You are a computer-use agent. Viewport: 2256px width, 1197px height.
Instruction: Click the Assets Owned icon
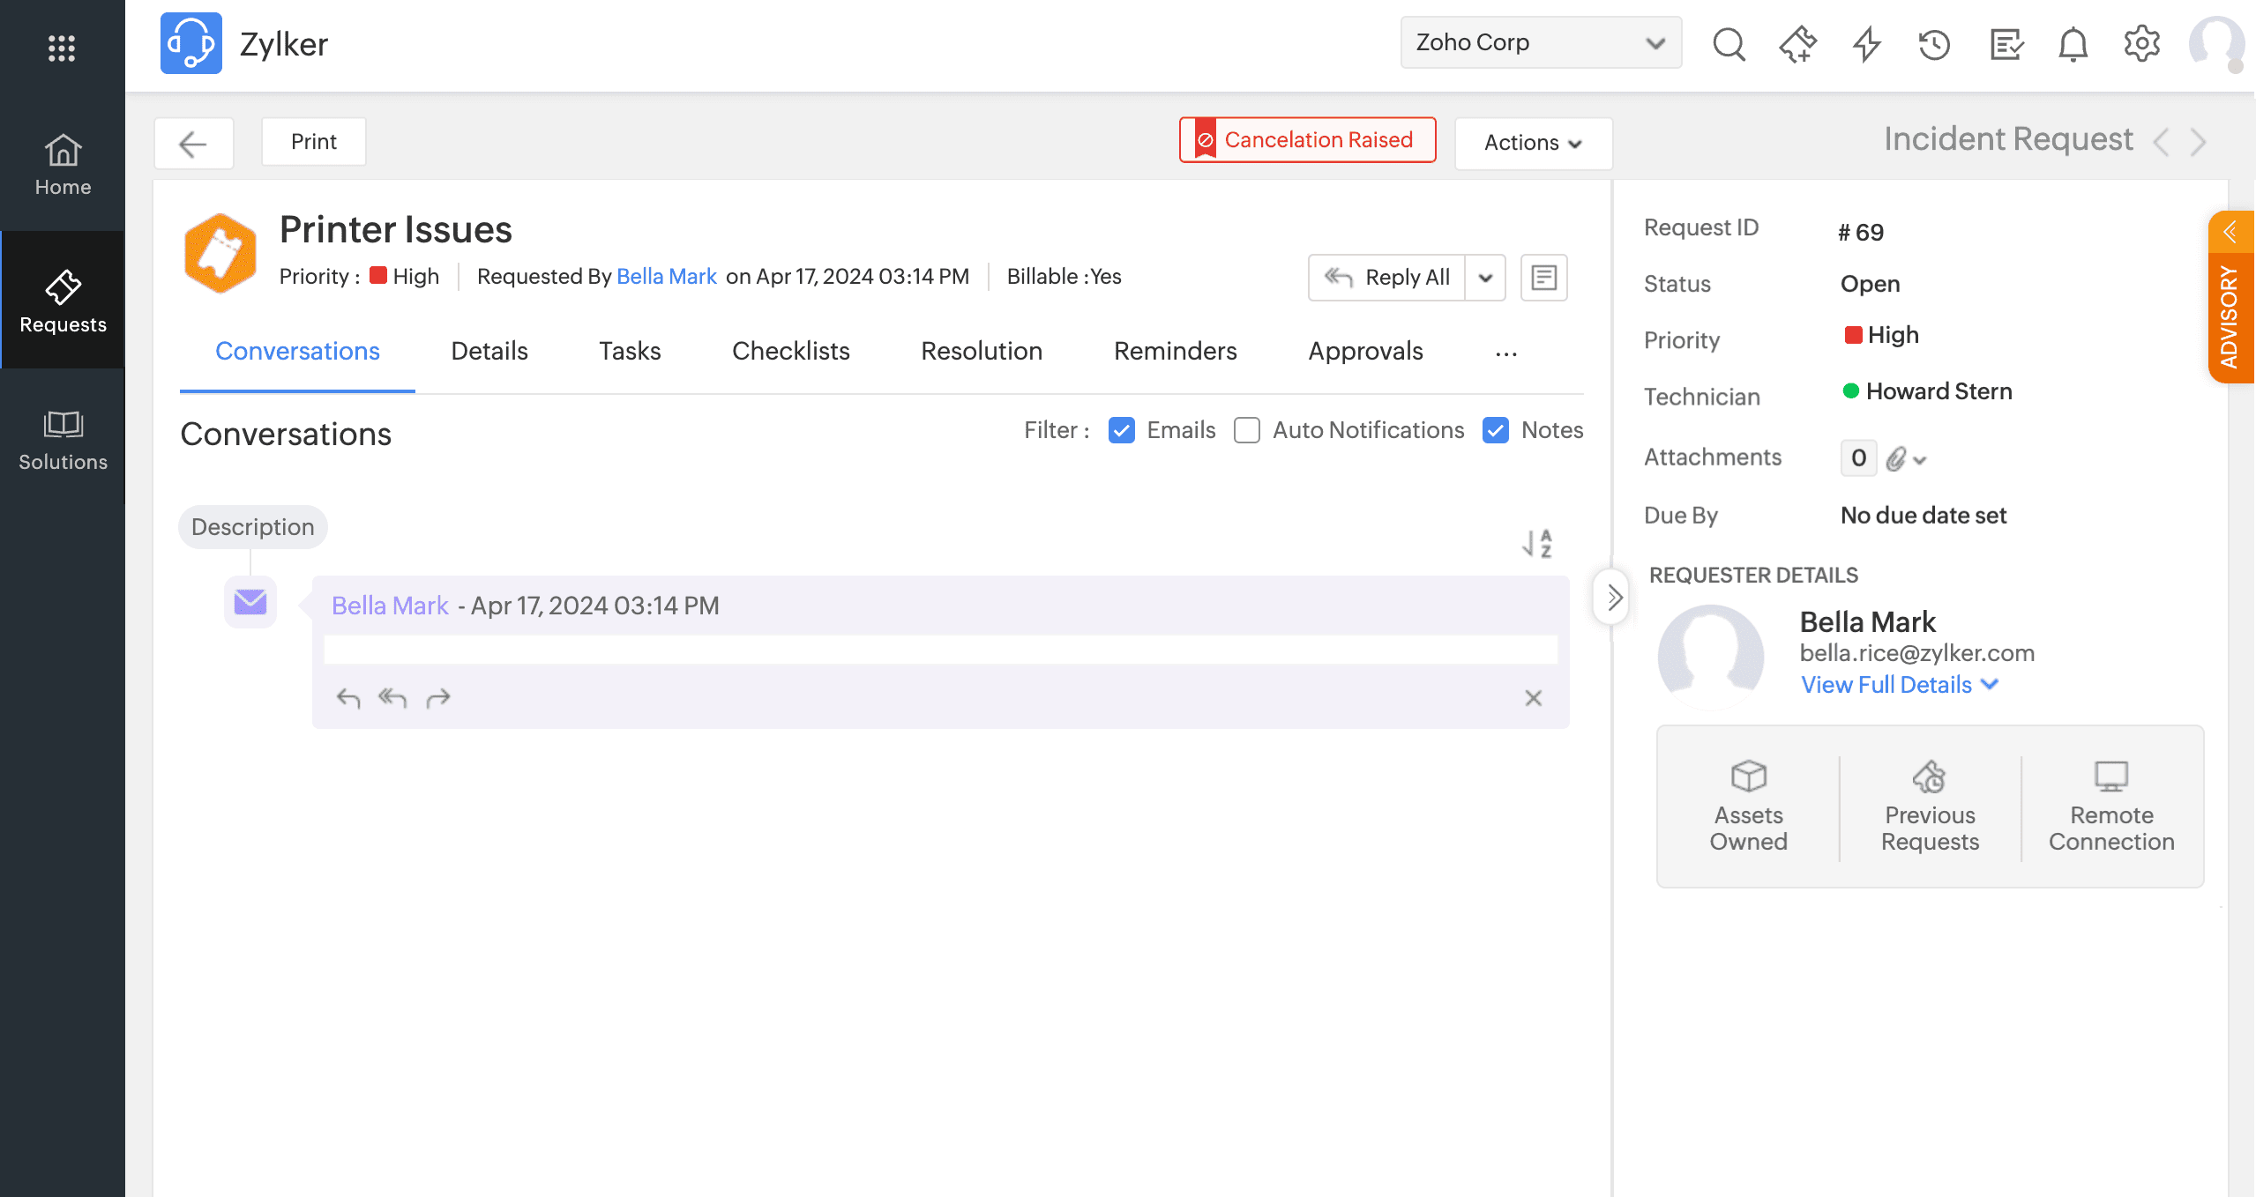pos(1748,777)
